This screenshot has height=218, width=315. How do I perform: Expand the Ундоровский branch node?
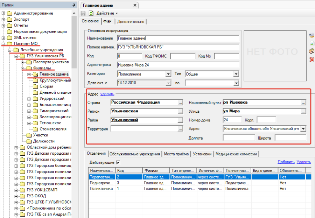pos(29,99)
